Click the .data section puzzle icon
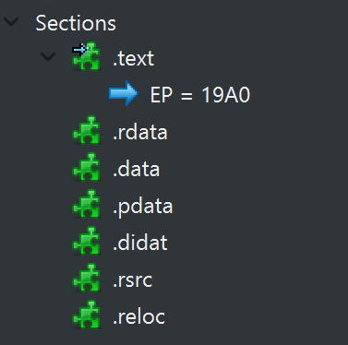The width and height of the screenshot is (348, 345). 87,167
